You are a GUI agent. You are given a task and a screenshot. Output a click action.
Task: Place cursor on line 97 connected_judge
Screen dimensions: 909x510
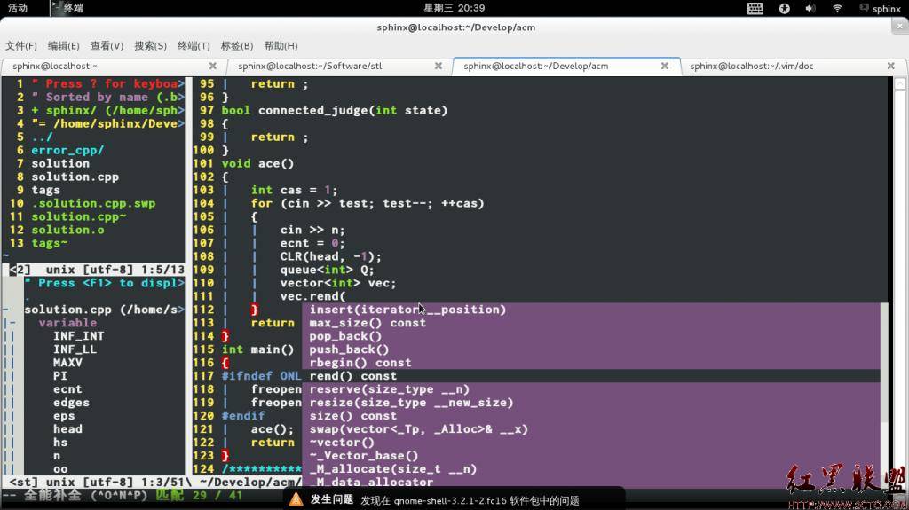tap(335, 110)
